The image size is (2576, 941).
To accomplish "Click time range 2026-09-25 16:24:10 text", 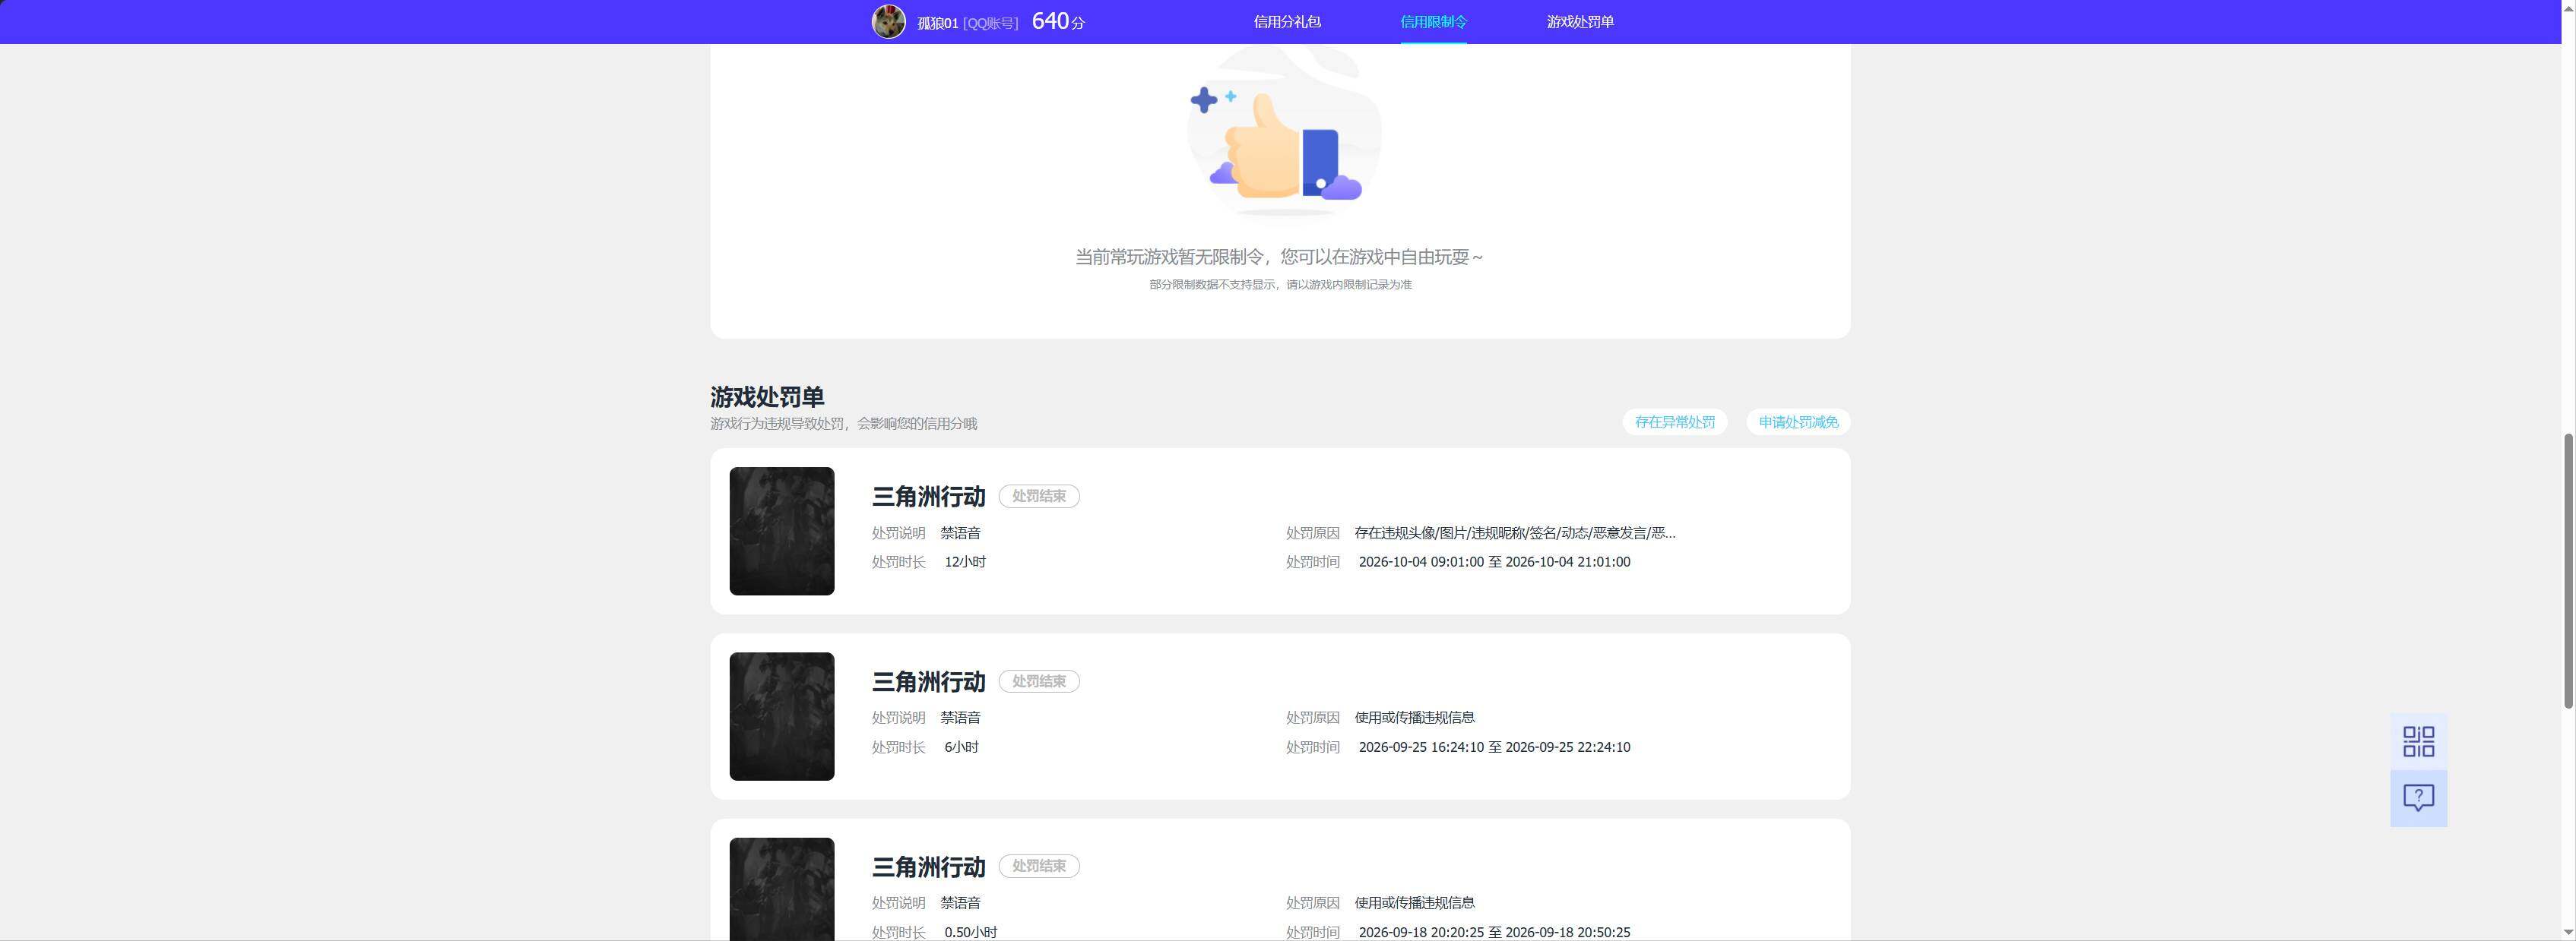I will coord(1494,747).
